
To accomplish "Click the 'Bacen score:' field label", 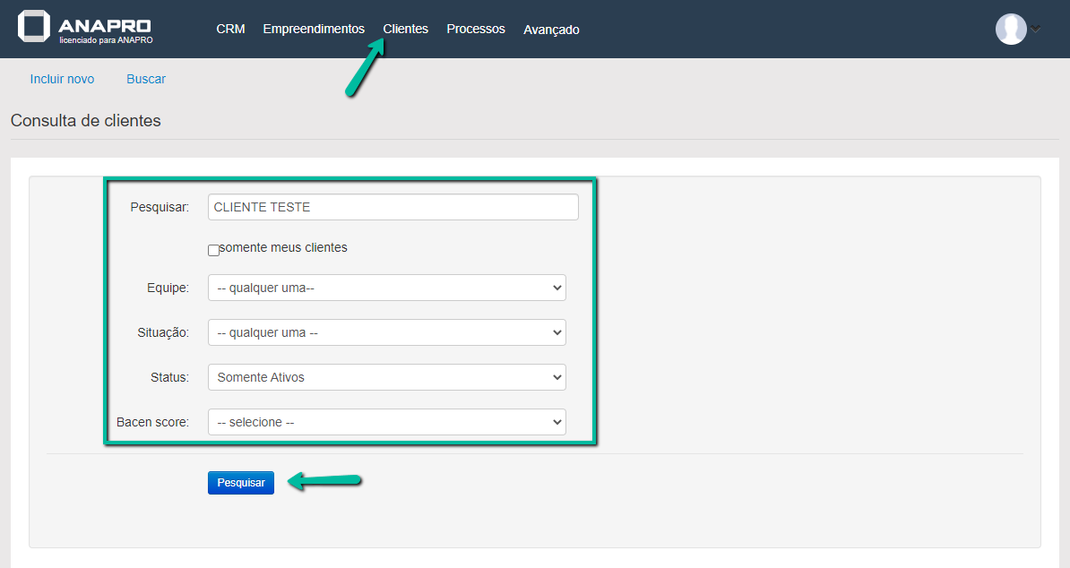I will pyautogui.click(x=152, y=422).
